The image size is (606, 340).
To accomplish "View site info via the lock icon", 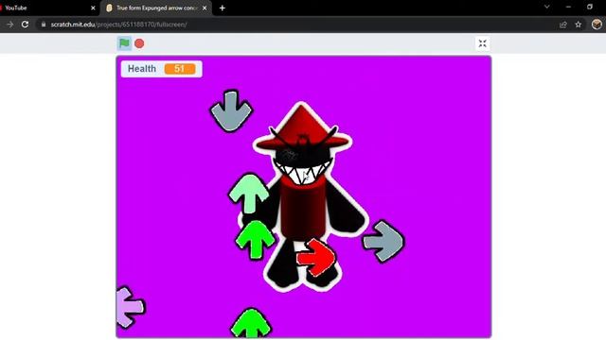I will (x=44, y=25).
